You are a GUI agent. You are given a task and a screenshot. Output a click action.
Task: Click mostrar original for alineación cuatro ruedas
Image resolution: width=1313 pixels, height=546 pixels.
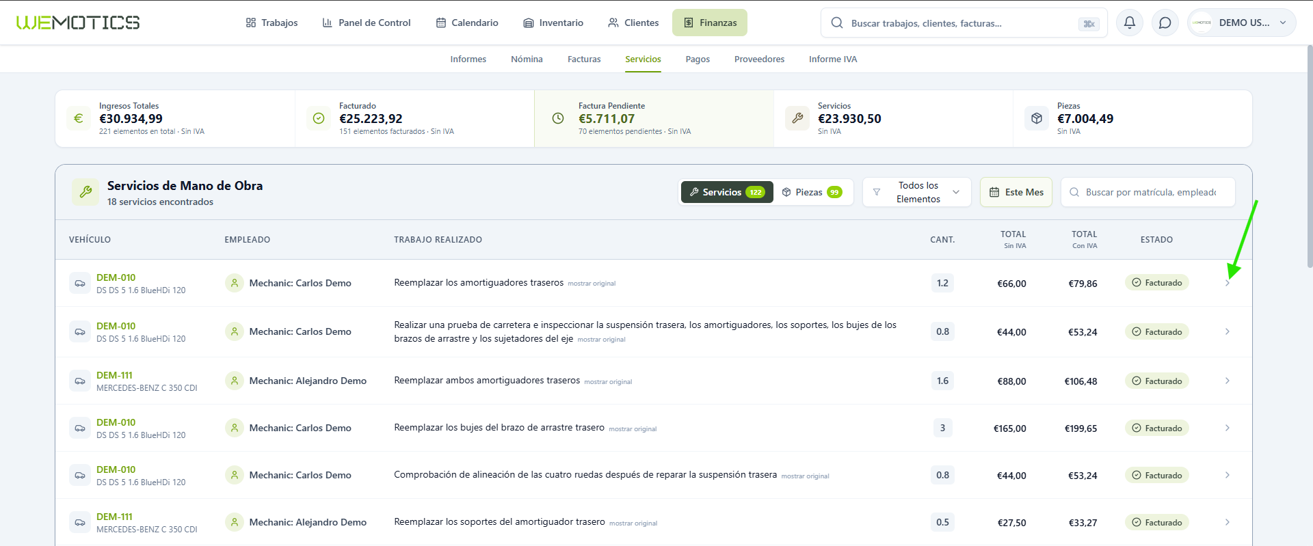[x=805, y=476]
